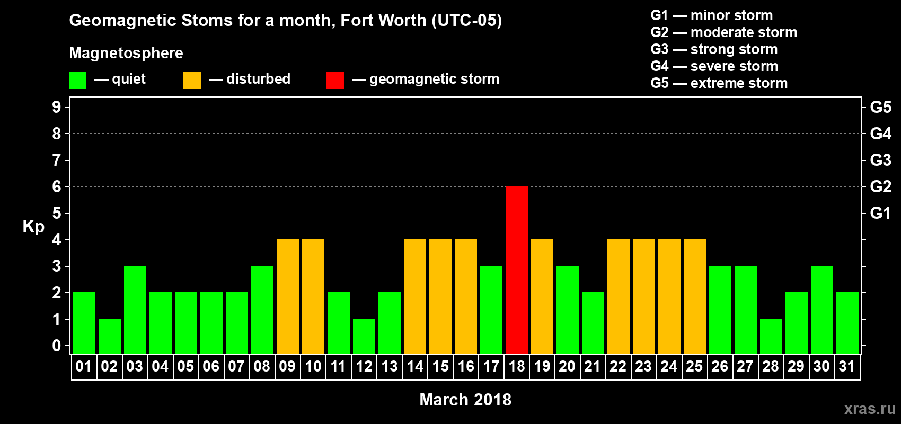The width and height of the screenshot is (901, 424).
Task: Click Kp value 6 on left axis
Action: [x=57, y=187]
